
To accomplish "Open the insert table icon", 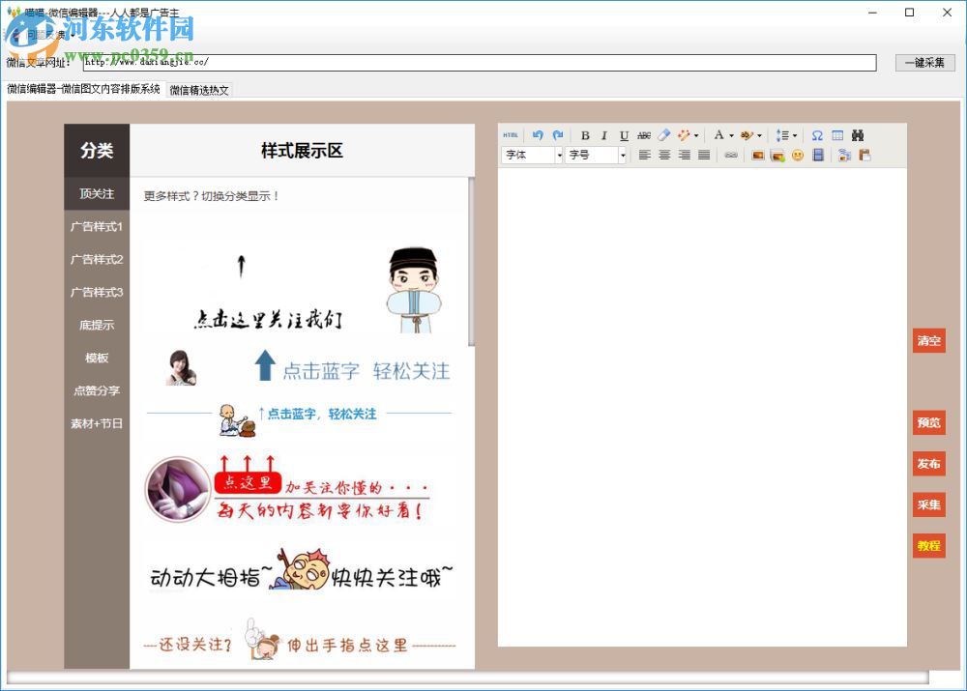I will (837, 134).
